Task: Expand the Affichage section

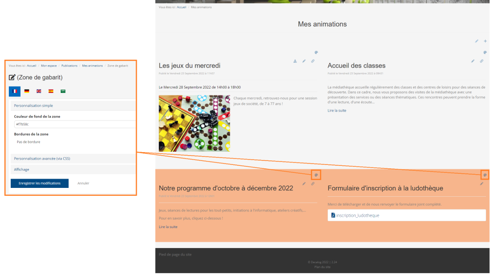Action: pyautogui.click(x=22, y=169)
